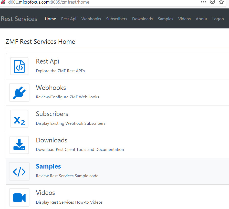This screenshot has width=229, height=209.
Task: Click the Videos camera icon
Action: coord(19,197)
